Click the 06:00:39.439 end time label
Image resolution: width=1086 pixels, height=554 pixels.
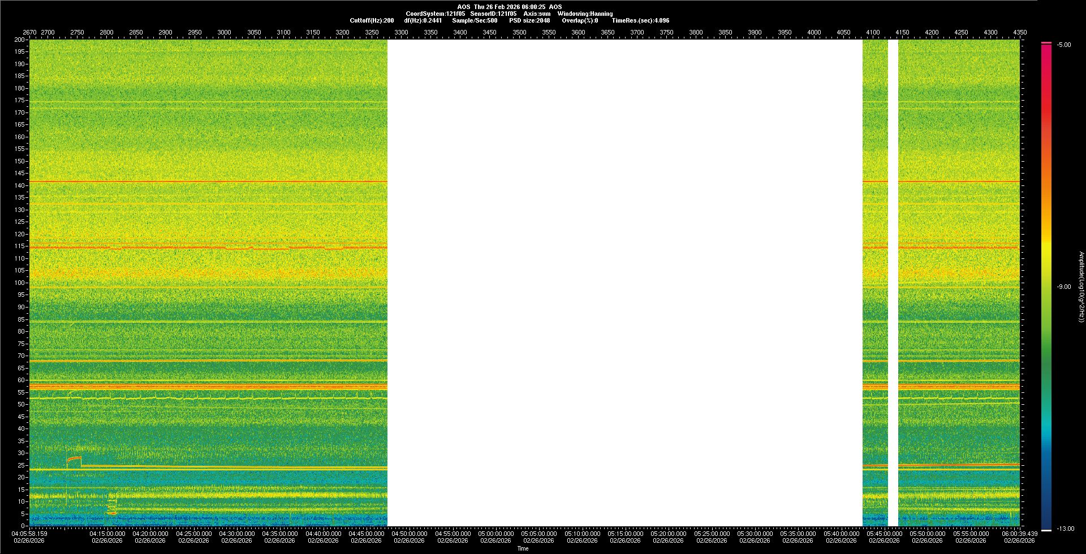(x=1019, y=533)
